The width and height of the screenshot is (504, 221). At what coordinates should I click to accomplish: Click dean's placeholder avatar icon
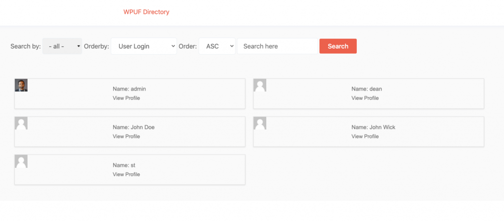click(260, 85)
